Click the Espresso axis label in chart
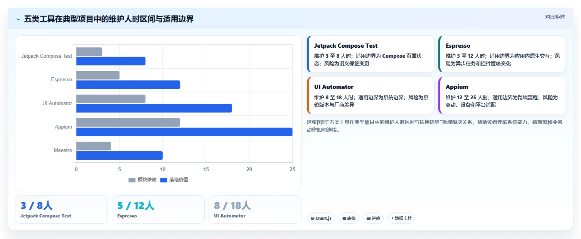The image size is (581, 239). click(x=62, y=80)
